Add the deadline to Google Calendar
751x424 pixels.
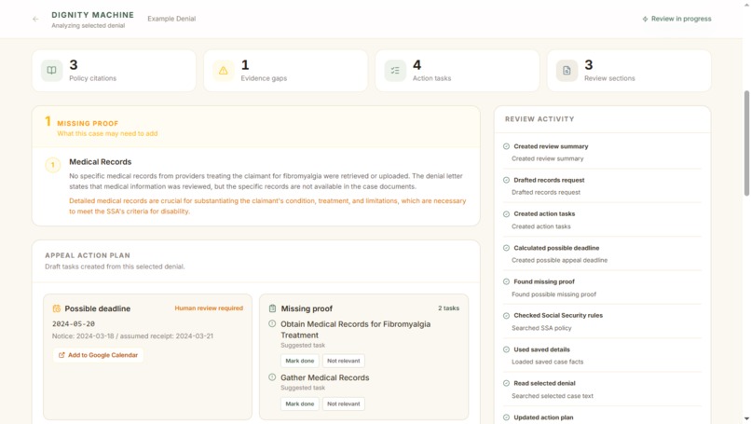pyautogui.click(x=98, y=355)
